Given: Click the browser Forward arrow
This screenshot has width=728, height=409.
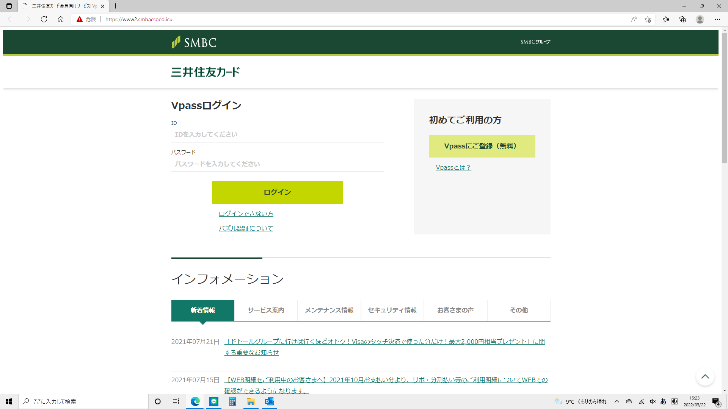Looking at the screenshot, I should click(27, 19).
